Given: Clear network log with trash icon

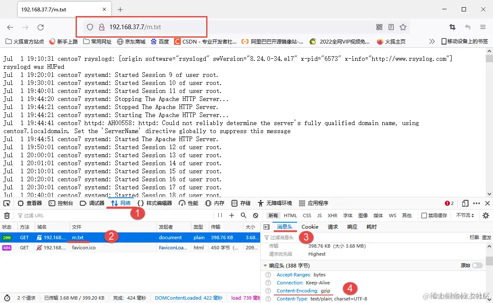Looking at the screenshot, I should (x=7, y=216).
